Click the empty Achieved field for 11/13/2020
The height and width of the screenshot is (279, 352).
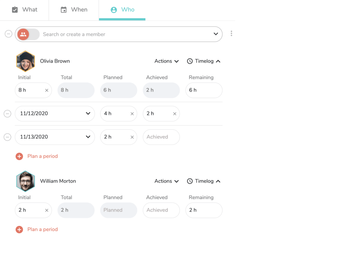click(x=161, y=137)
